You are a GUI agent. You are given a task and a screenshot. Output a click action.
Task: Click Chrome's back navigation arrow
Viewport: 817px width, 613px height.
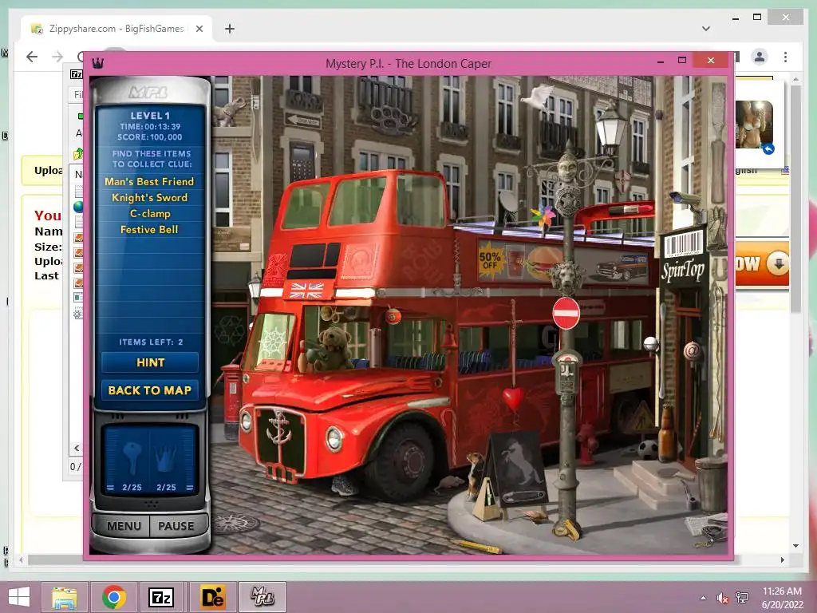[32, 57]
